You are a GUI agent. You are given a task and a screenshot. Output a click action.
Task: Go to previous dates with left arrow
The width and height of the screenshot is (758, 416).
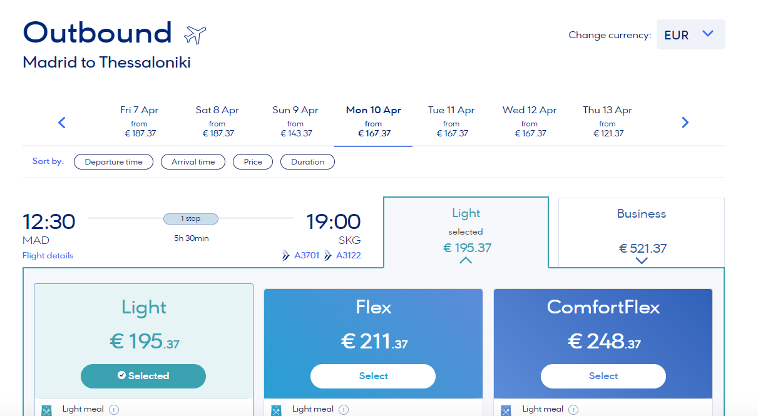pyautogui.click(x=61, y=123)
